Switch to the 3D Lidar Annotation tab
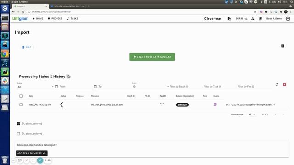This screenshot has height=165, width=294. (67, 6)
